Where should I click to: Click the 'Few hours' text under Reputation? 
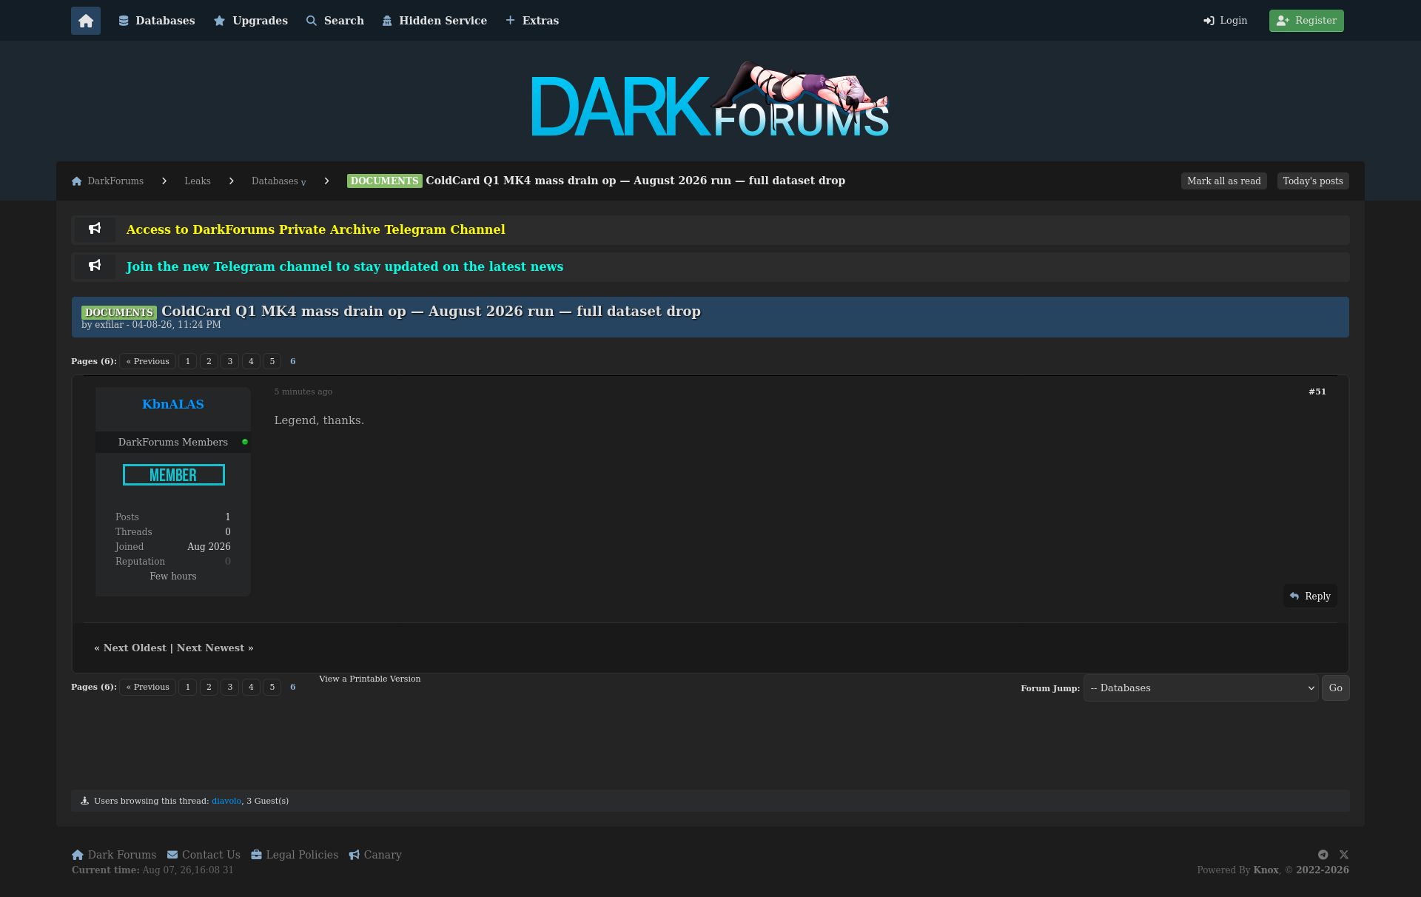(x=173, y=577)
